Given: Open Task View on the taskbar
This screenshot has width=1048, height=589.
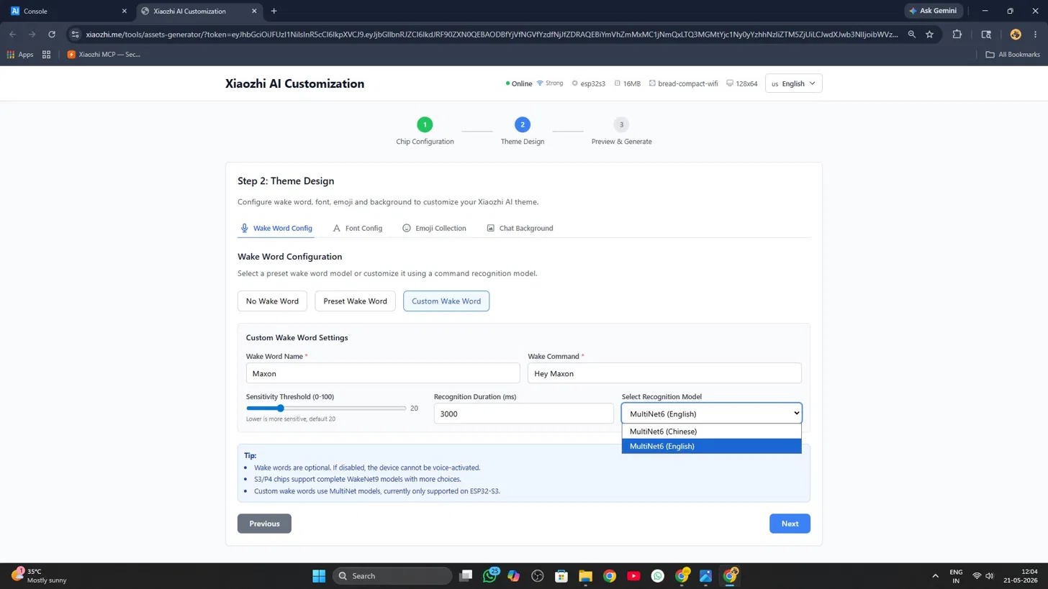Looking at the screenshot, I should (466, 575).
